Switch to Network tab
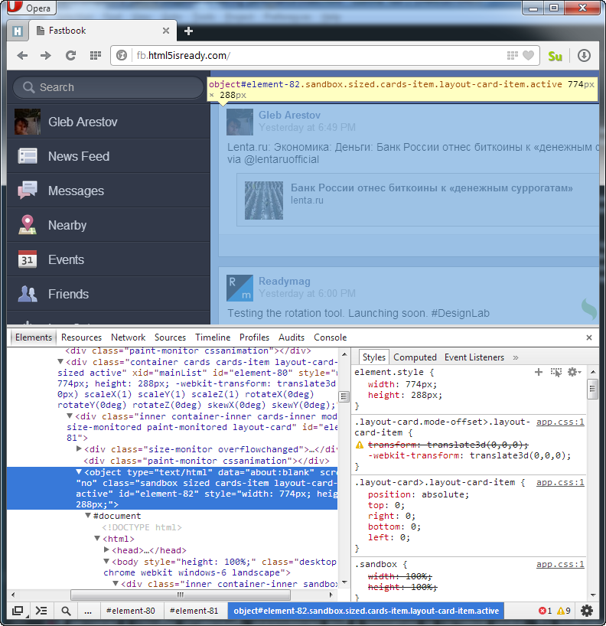 [128, 337]
